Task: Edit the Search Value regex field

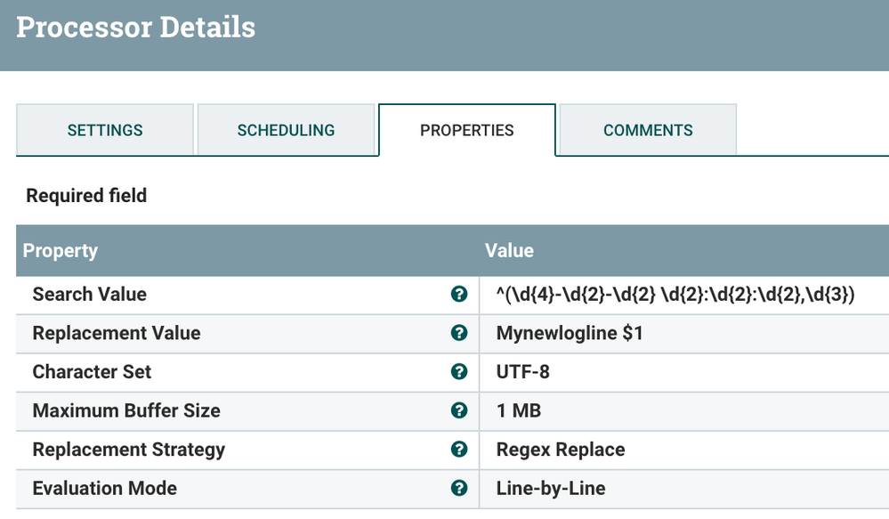Action: pos(675,295)
